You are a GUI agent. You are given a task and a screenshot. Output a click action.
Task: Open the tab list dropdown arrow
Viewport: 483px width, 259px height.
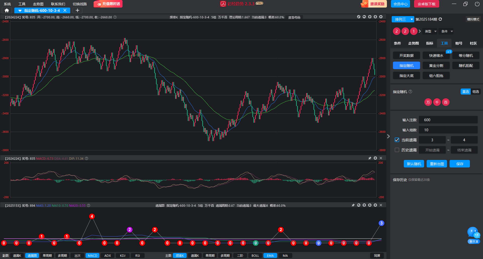click(x=20, y=11)
